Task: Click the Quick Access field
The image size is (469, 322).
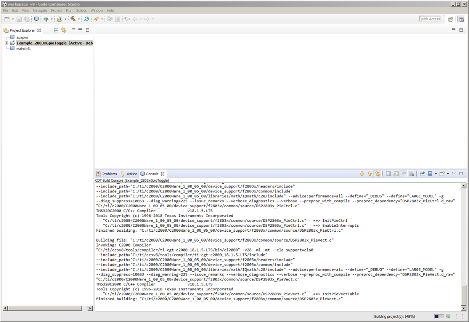Action: pyautogui.click(x=430, y=19)
